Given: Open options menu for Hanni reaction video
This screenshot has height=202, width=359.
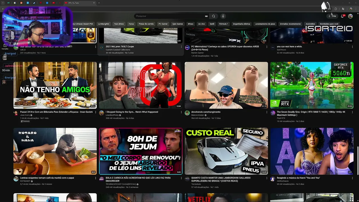Looking at the screenshot, I should click(352, 178).
